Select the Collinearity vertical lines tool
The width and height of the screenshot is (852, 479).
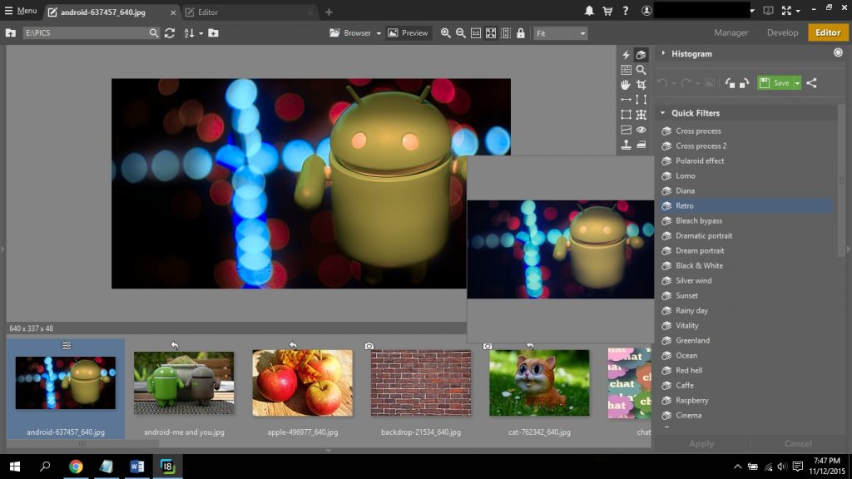click(641, 100)
